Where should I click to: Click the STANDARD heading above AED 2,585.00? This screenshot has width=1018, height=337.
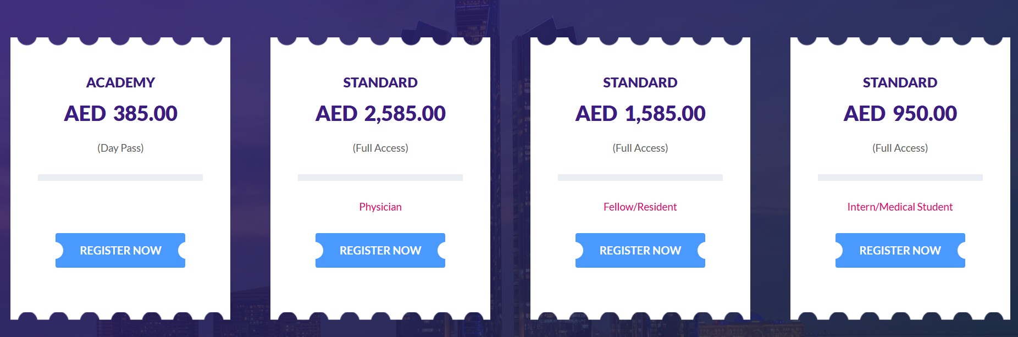coord(380,82)
